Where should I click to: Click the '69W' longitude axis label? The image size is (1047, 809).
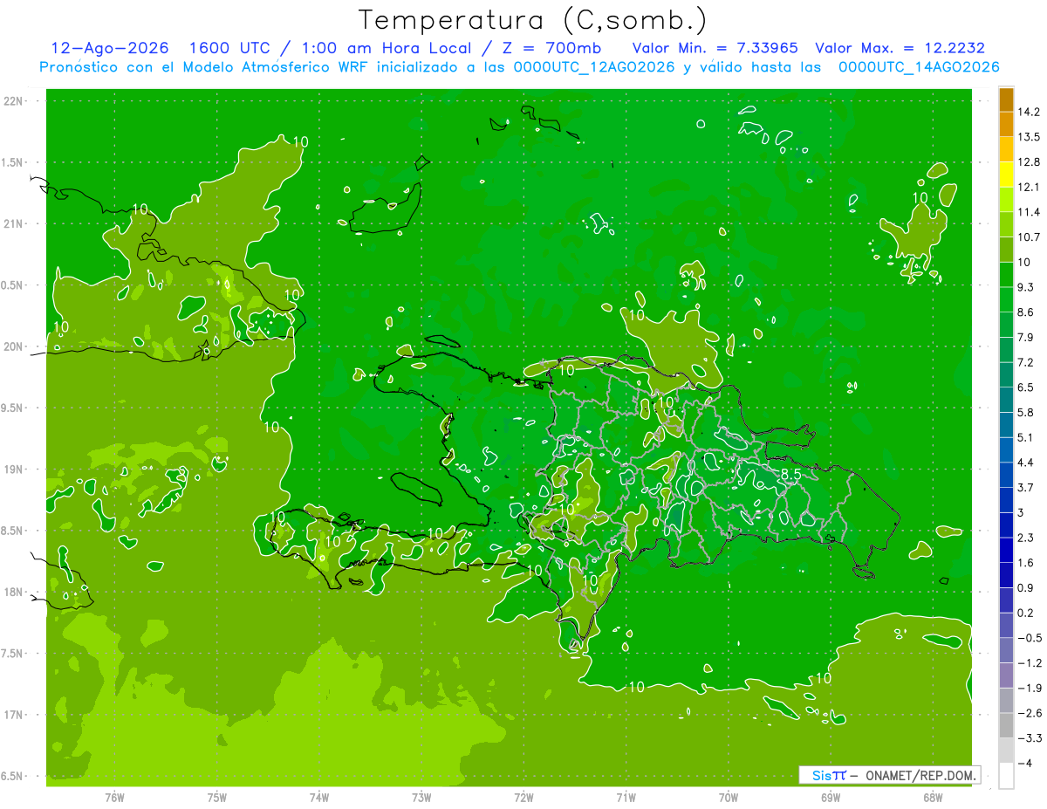coord(831,797)
